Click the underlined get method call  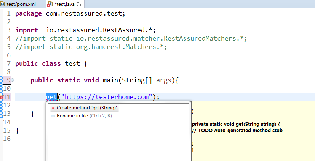51,97
